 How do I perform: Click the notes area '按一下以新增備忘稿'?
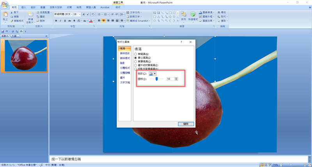tap(179, 159)
